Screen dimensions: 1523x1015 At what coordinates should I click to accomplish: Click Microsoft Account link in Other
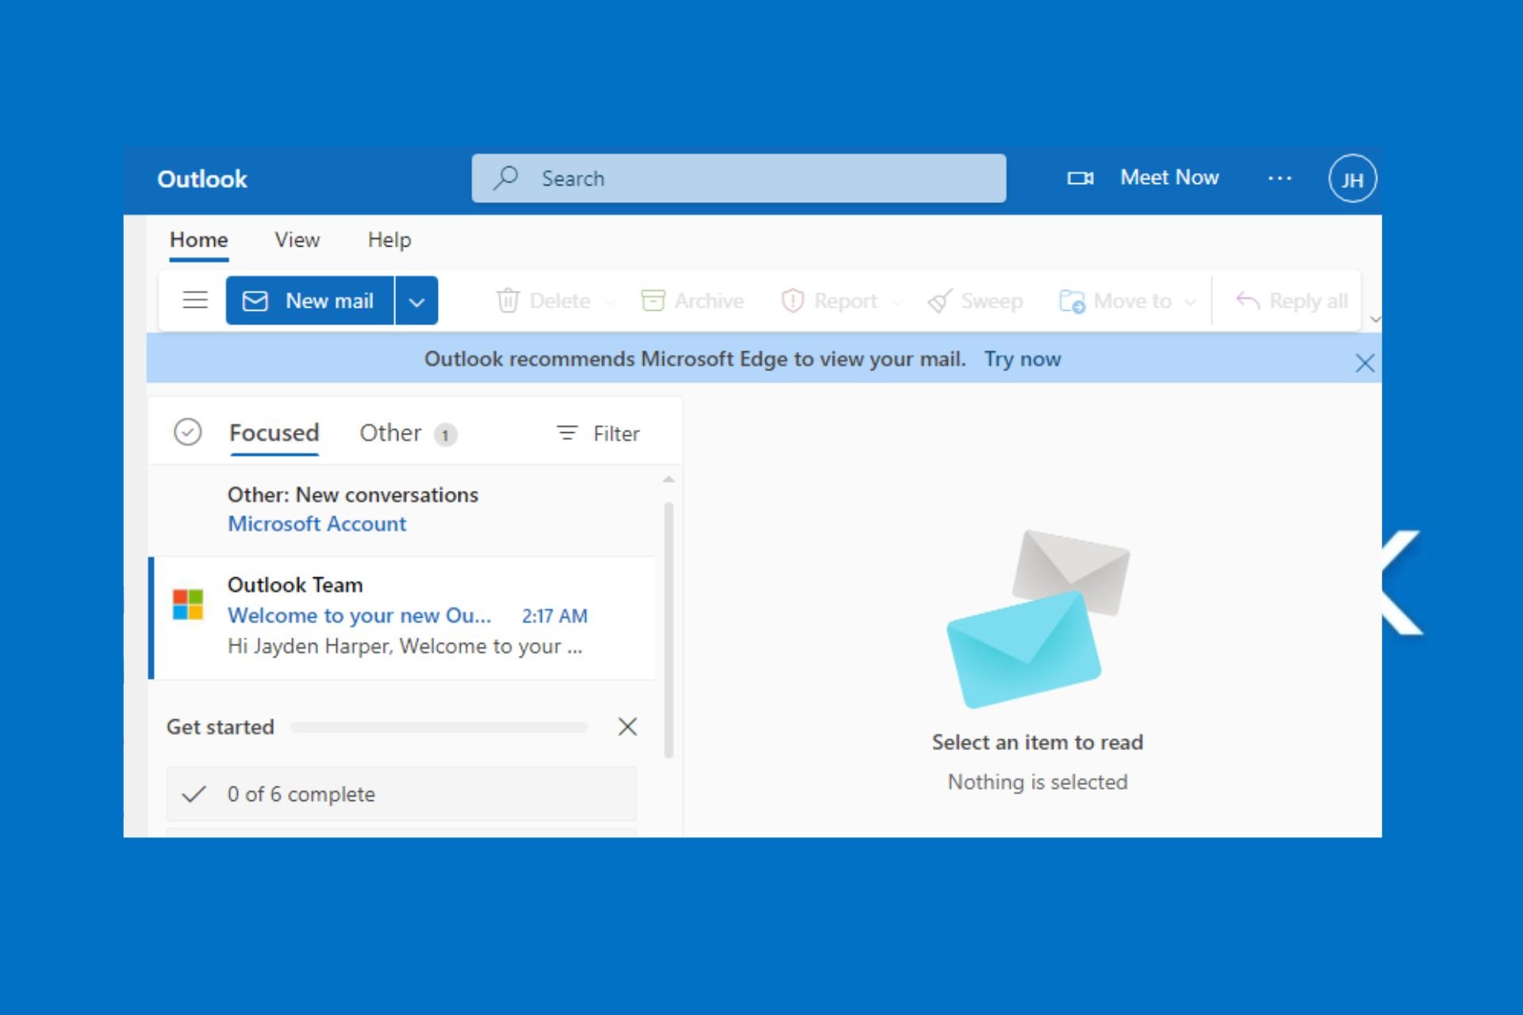(x=315, y=523)
